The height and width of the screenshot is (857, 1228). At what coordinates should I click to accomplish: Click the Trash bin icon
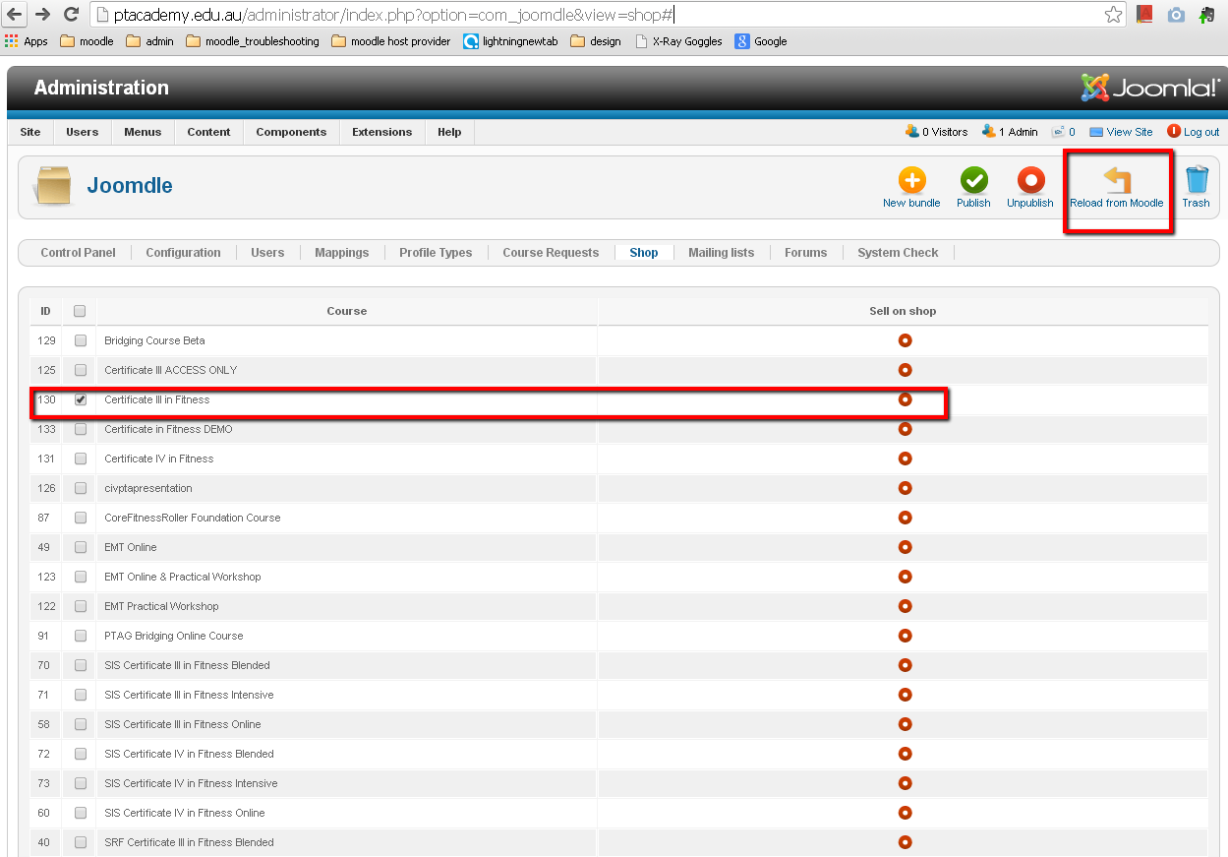coord(1196,181)
